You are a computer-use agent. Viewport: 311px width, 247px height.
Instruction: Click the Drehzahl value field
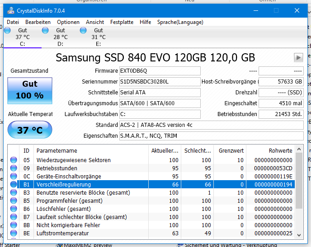[x=281, y=93]
